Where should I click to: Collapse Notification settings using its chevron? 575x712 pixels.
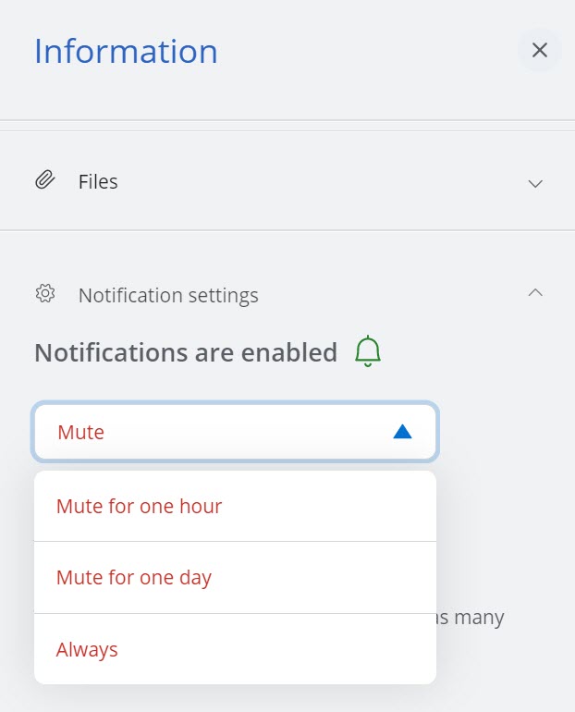534,293
